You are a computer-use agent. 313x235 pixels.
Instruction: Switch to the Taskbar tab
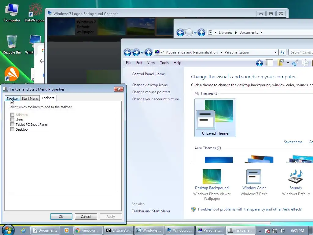(x=12, y=99)
